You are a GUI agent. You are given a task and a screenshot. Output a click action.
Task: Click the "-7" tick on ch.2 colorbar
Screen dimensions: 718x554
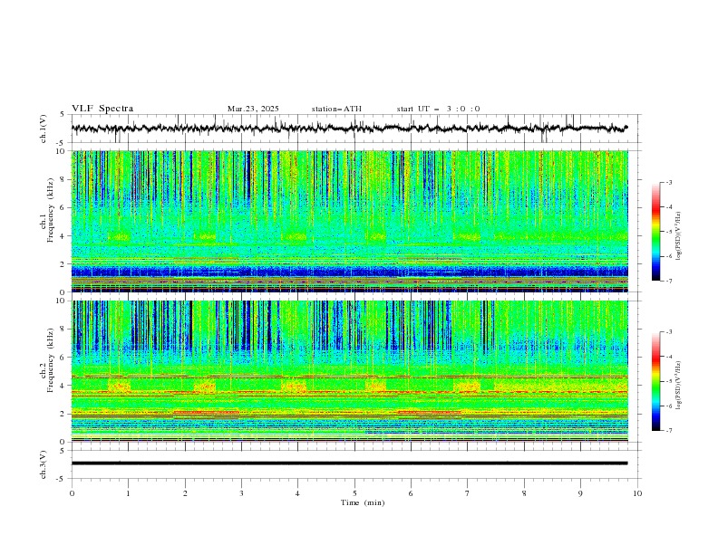[x=668, y=430]
